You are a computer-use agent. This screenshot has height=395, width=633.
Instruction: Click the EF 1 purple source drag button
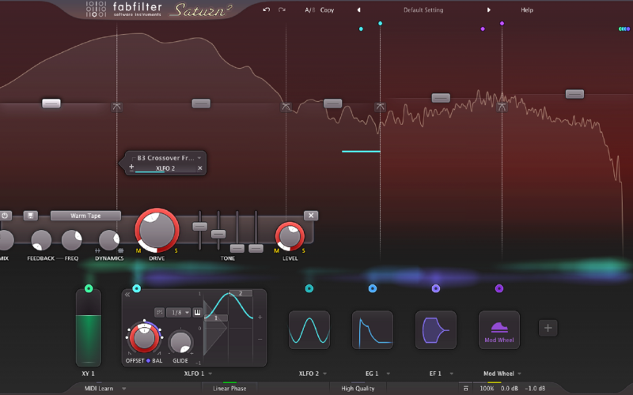[436, 288]
